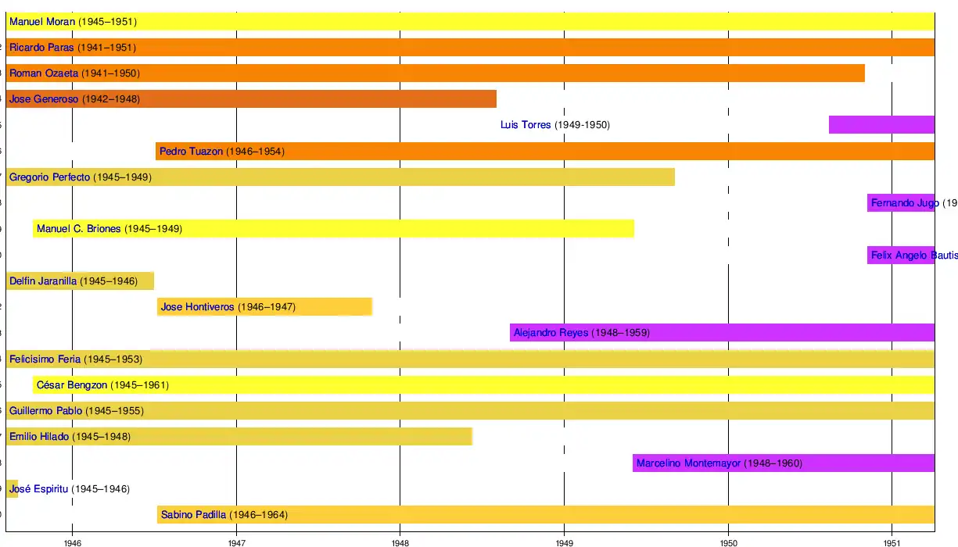958x547 pixels.
Task: Open the Emilio Hilado link
Action: 39,437
